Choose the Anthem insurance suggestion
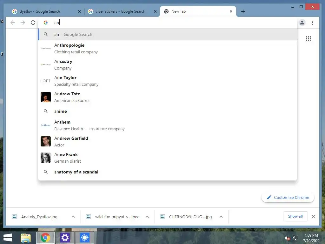Image resolution: width=325 pixels, height=244 pixels. [168, 125]
